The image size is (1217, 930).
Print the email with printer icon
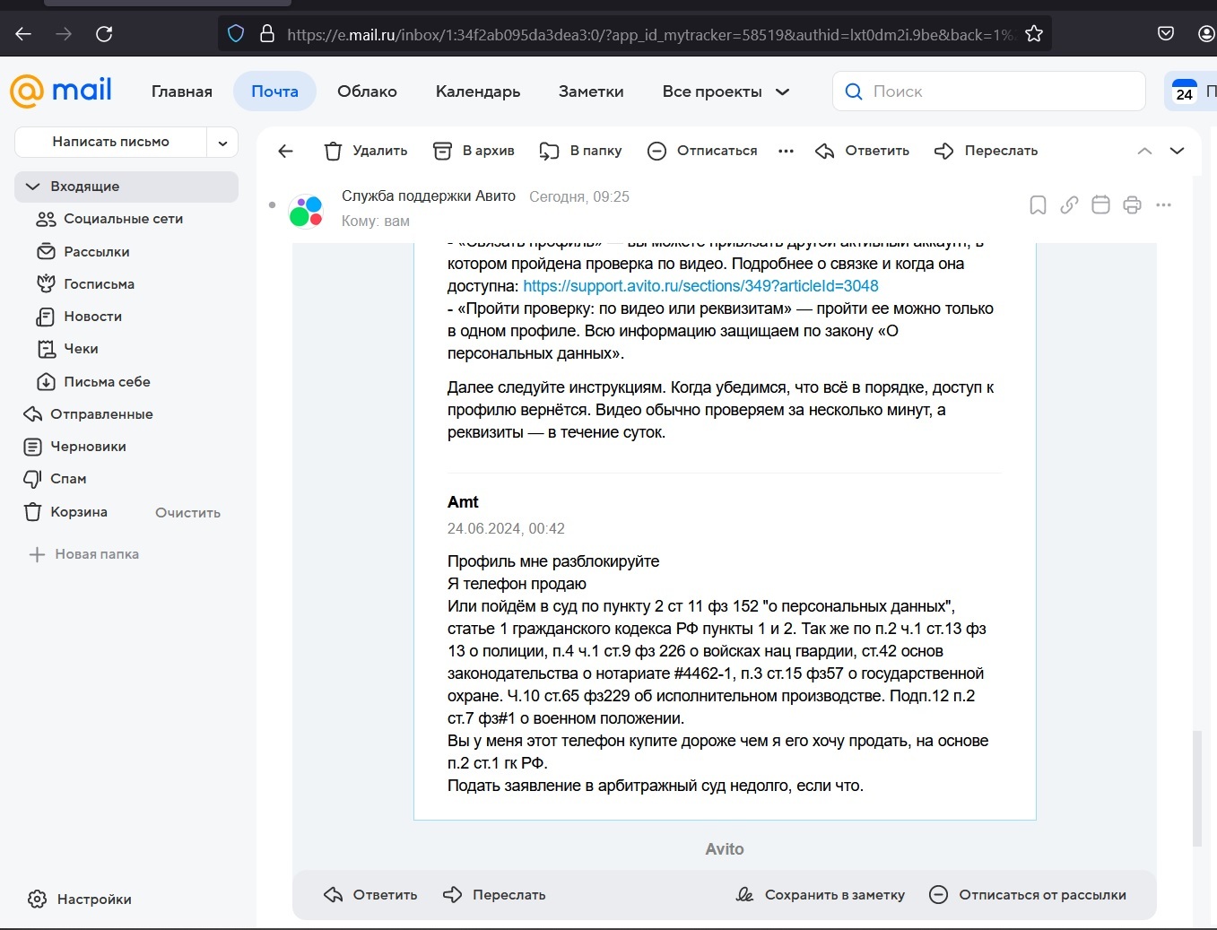[1132, 205]
